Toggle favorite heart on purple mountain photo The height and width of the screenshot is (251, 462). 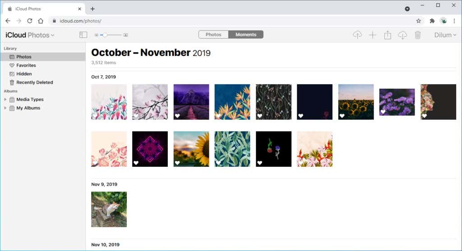(x=177, y=116)
